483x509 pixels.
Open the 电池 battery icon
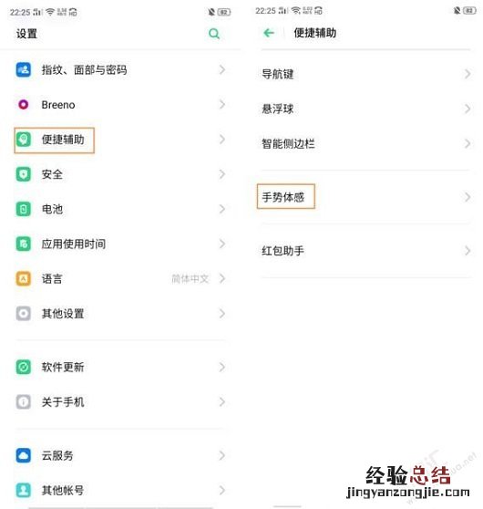pyautogui.click(x=24, y=209)
